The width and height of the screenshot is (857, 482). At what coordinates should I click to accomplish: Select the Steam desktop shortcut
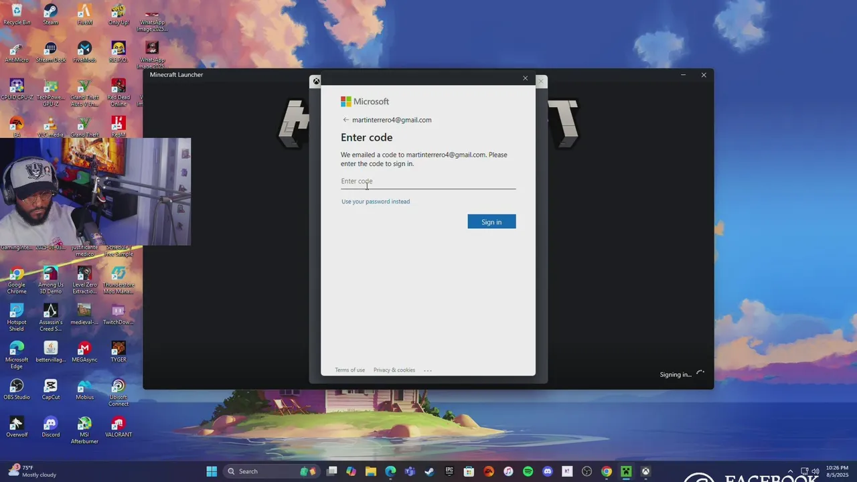[x=51, y=15]
